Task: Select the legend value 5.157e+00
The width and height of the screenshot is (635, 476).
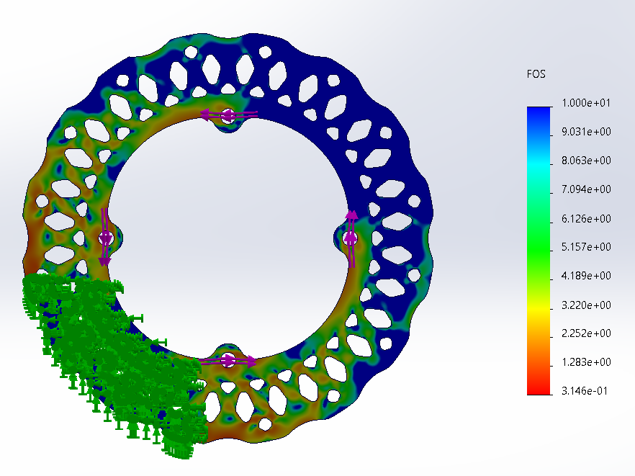Action: (586, 247)
